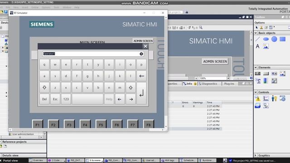Tap the m key
The width and height of the screenshot is (290, 163).
(x=120, y=87)
